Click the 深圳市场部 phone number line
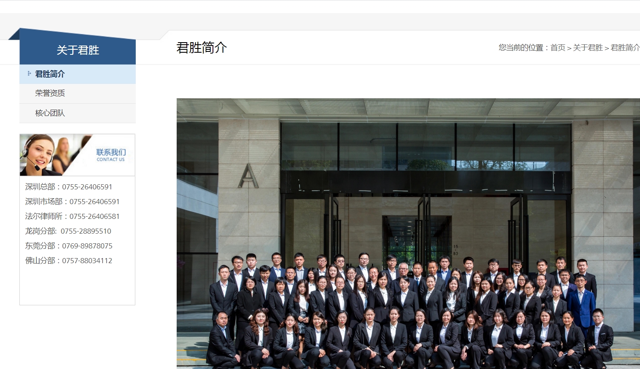This screenshot has height=369, width=640. click(73, 202)
